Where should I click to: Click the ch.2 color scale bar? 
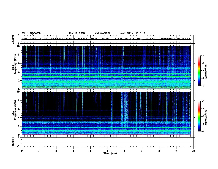(x=199, y=116)
